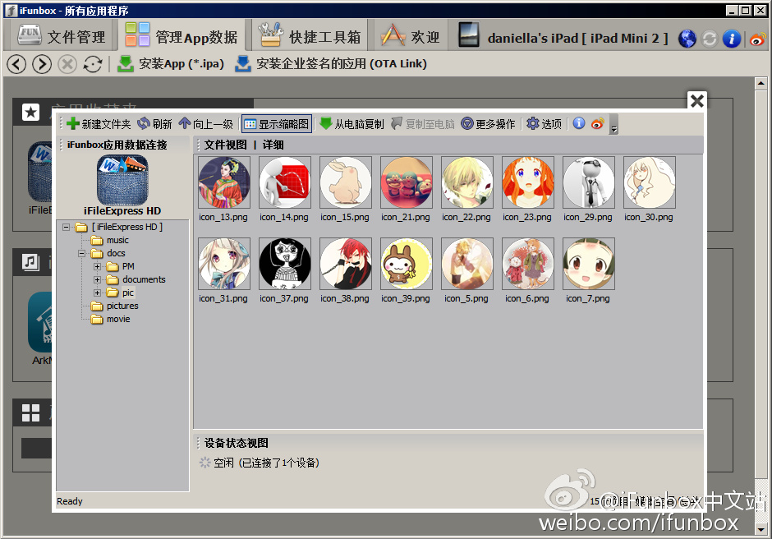Viewport: 772px width, 539px height.
Task: Click the circular refresh icon in navigation bar
Action: click(x=93, y=64)
